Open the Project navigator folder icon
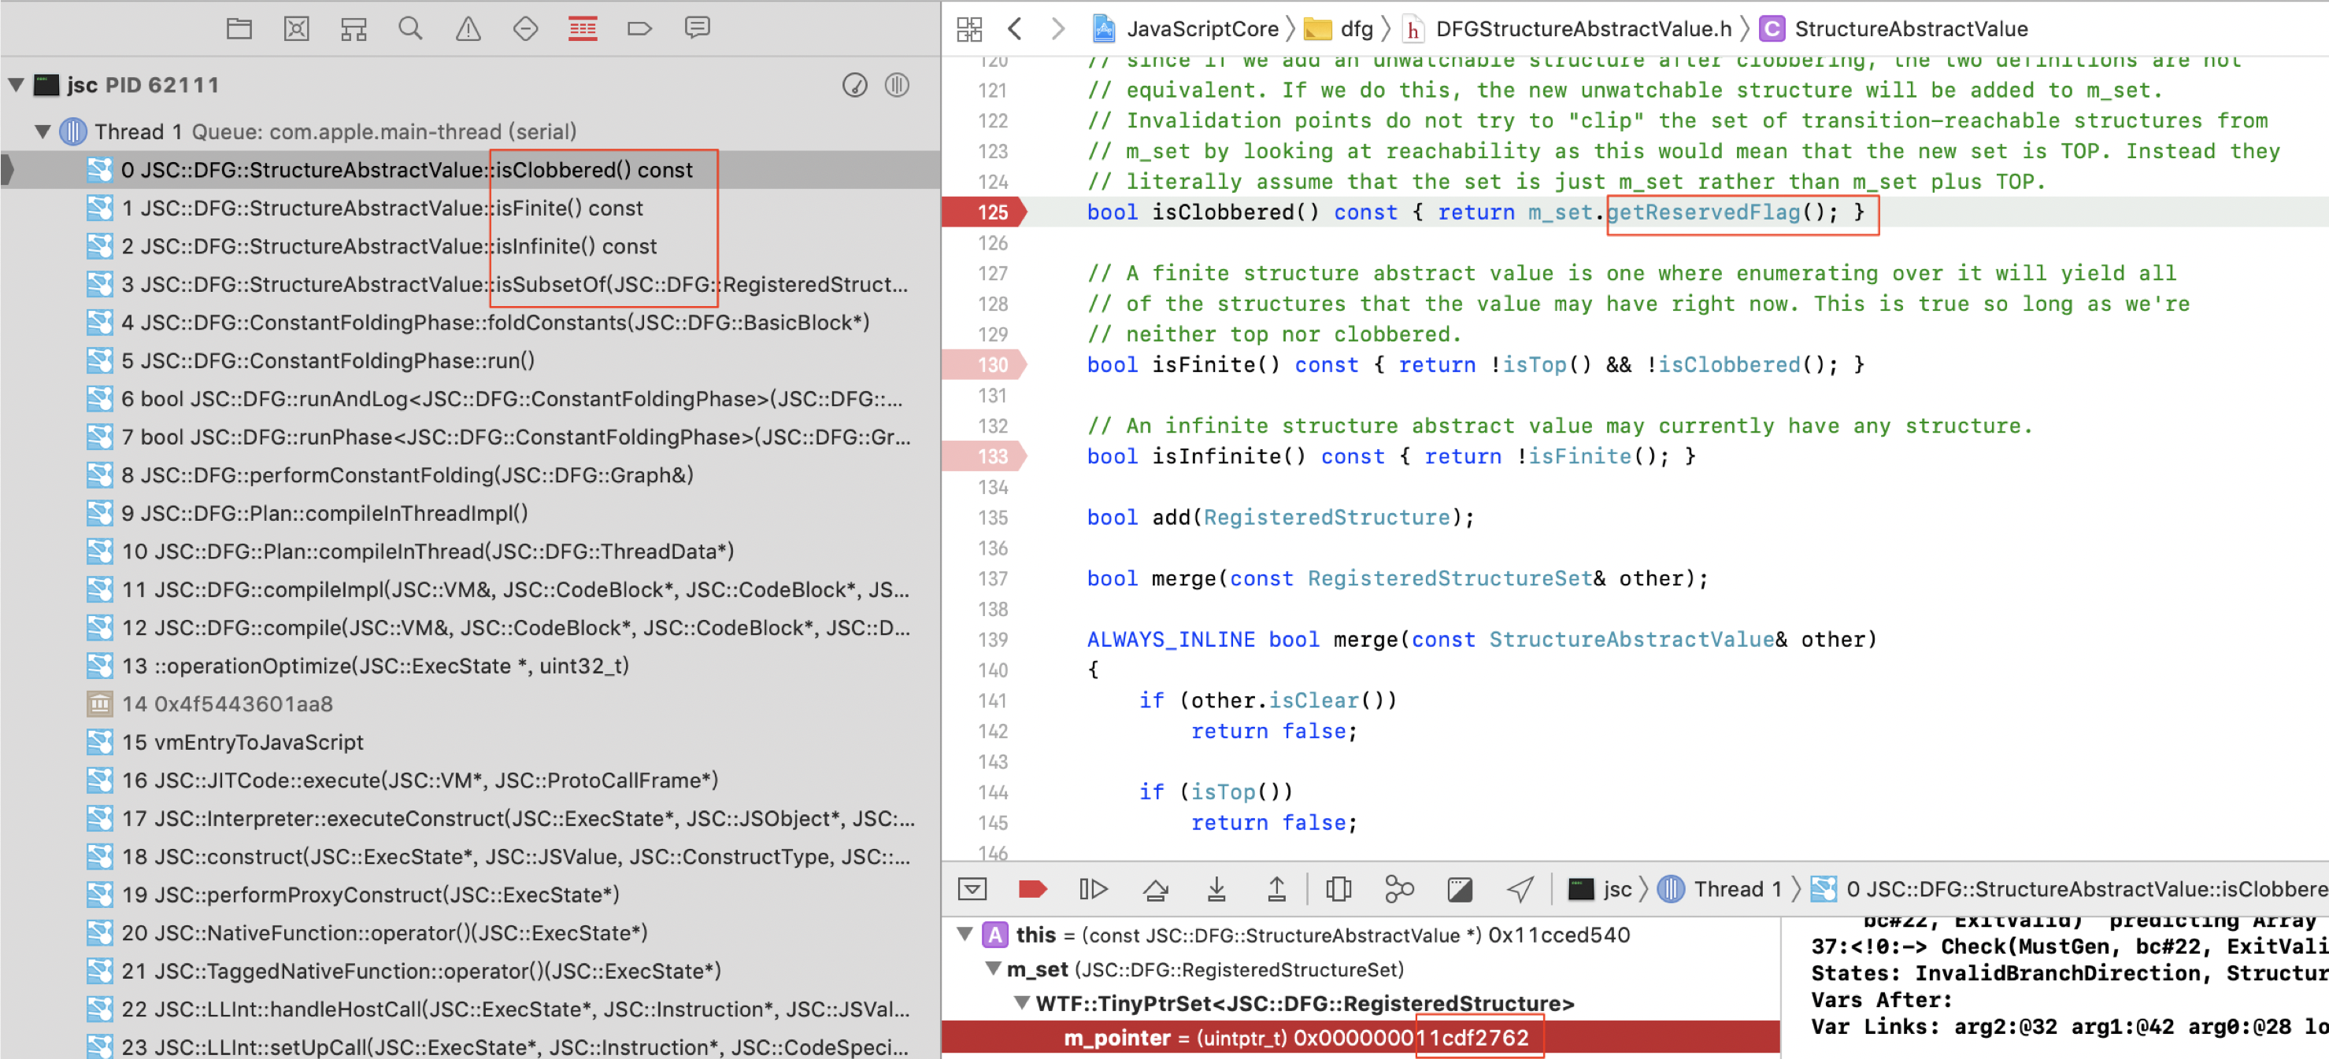This screenshot has height=1059, width=2329. pos(239,29)
